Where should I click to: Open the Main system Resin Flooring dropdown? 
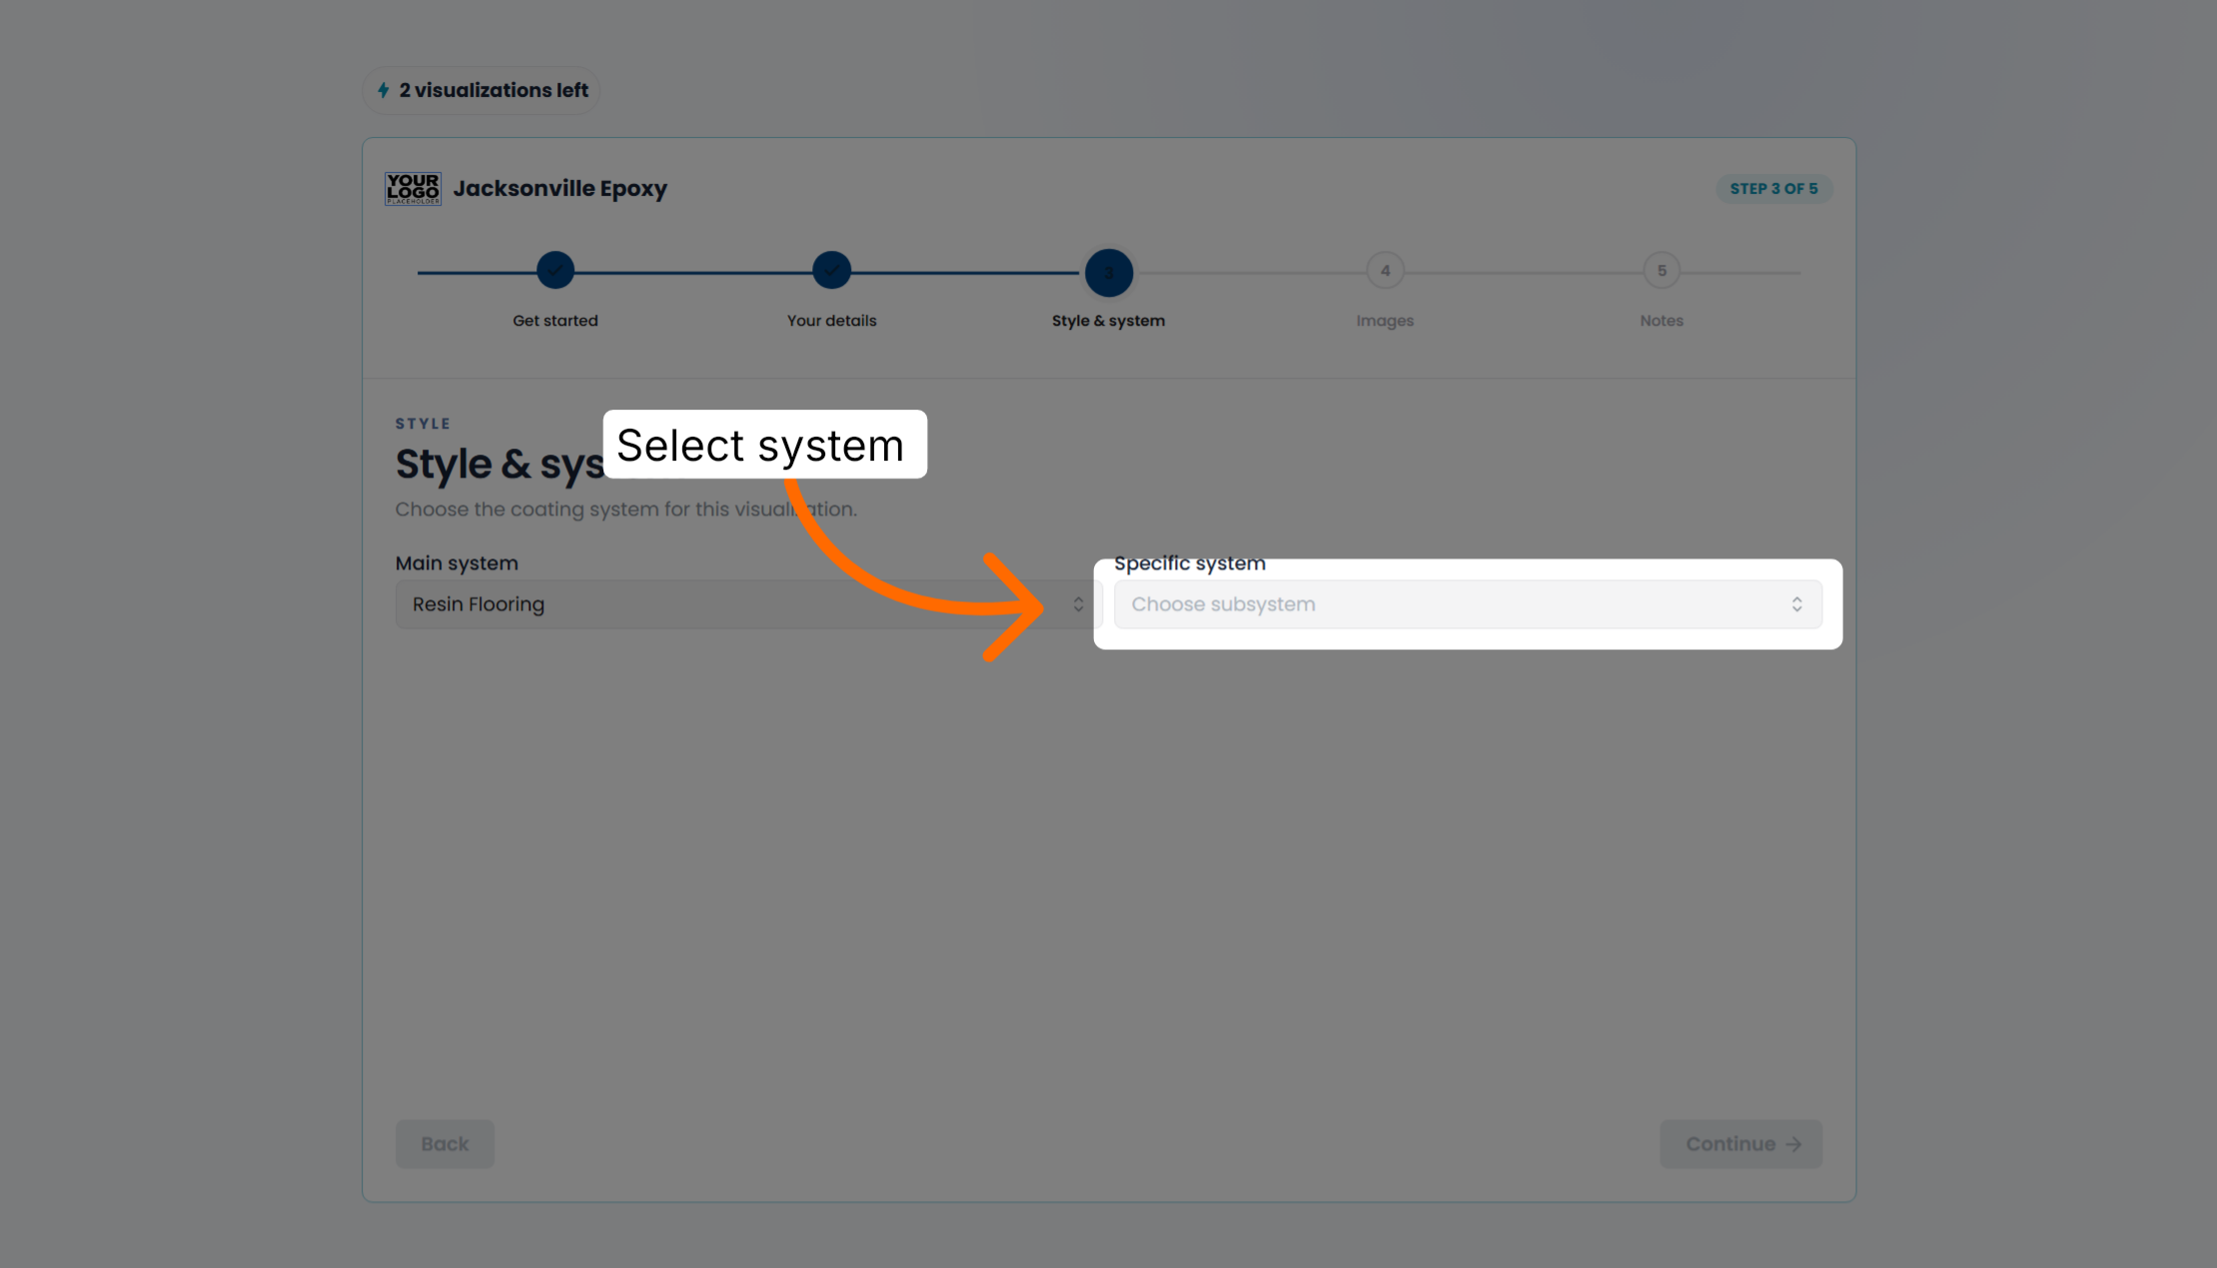[x=748, y=605]
